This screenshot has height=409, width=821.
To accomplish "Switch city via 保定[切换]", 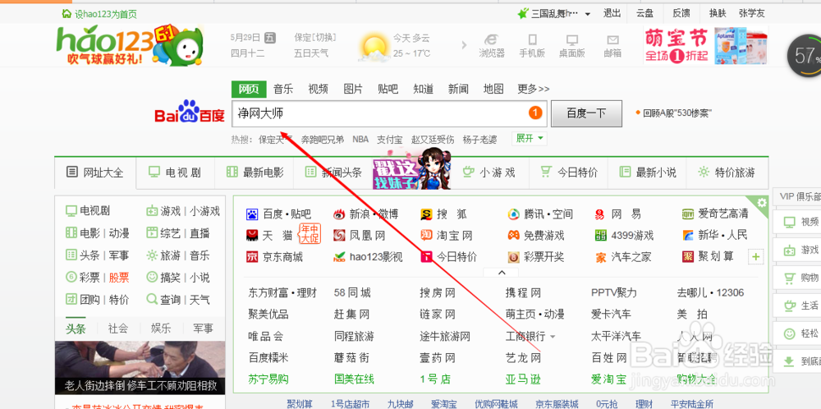I will point(315,38).
